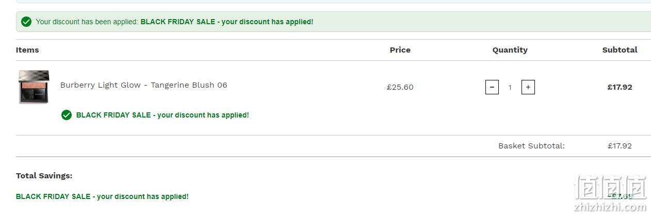
Task: Click the Price column header
Action: [x=400, y=50]
